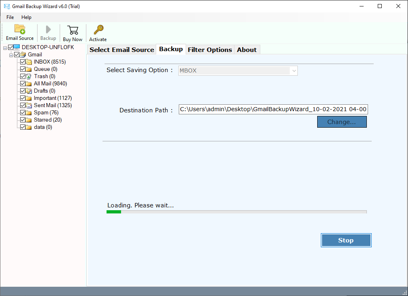Image resolution: width=408 pixels, height=296 pixels.
Task: Toggle the Spam (76) checkbox
Action: tap(23, 113)
